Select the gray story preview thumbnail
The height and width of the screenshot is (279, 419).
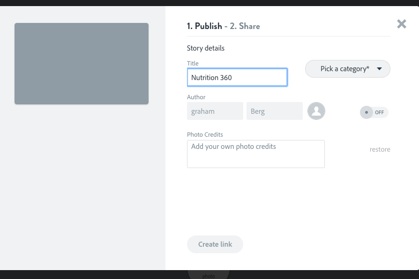[82, 64]
